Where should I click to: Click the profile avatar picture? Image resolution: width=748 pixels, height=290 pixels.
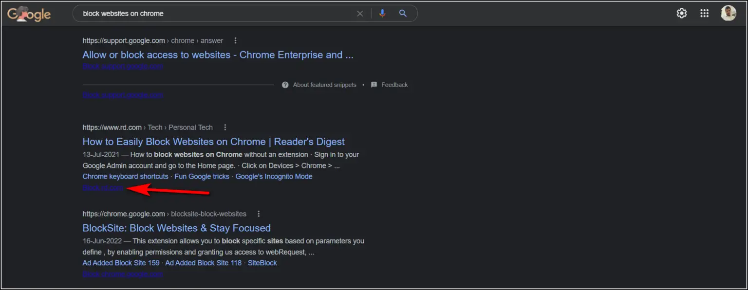[728, 13]
